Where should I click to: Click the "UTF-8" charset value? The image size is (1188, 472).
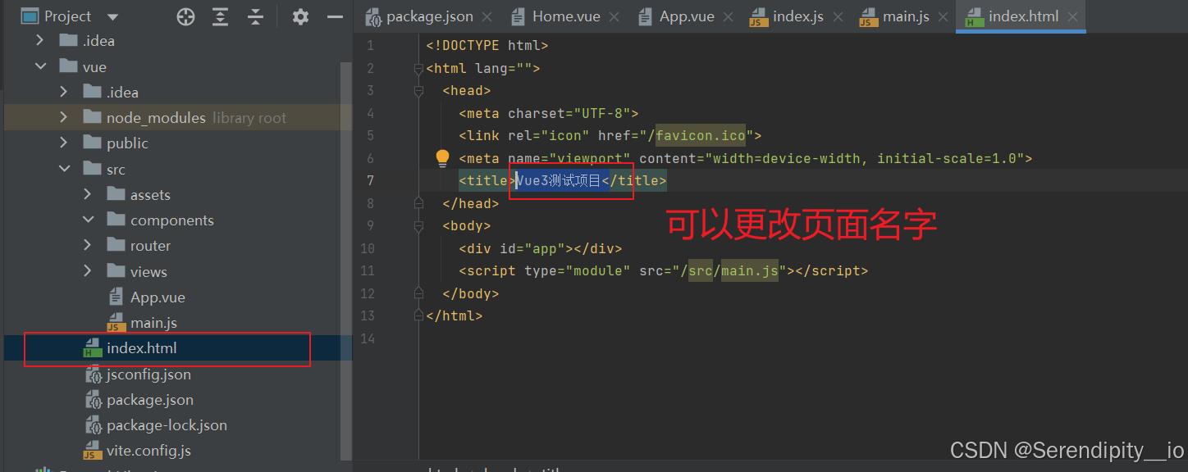coord(601,113)
